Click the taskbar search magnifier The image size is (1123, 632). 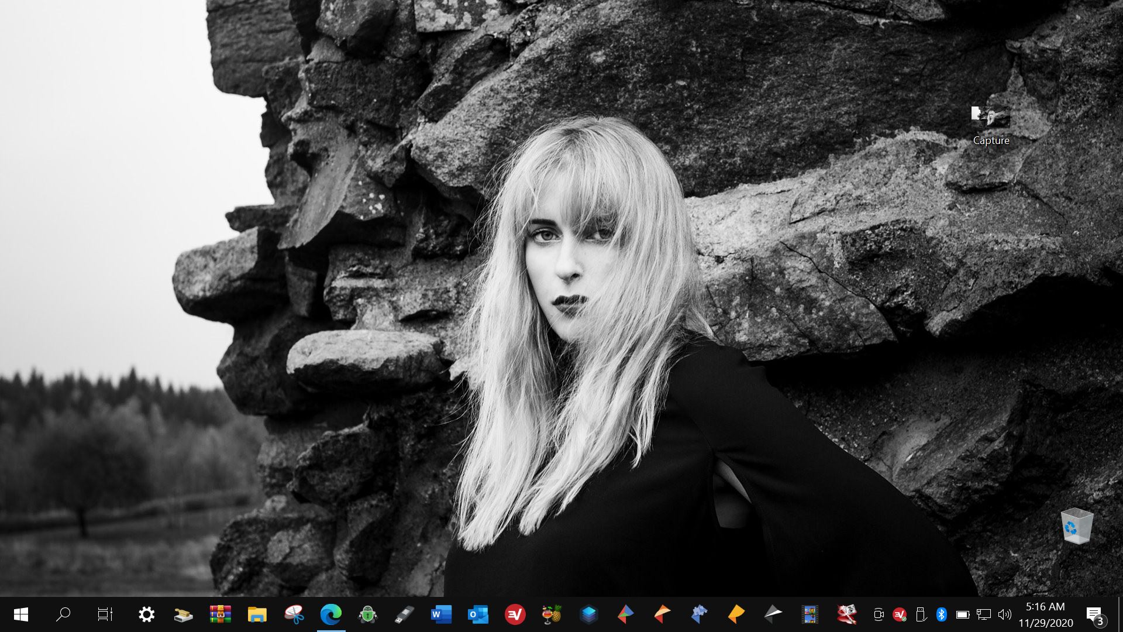pos(63,614)
